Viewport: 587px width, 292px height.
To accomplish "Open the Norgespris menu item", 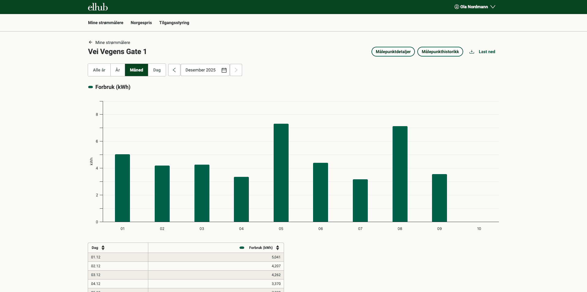I will pos(141,23).
